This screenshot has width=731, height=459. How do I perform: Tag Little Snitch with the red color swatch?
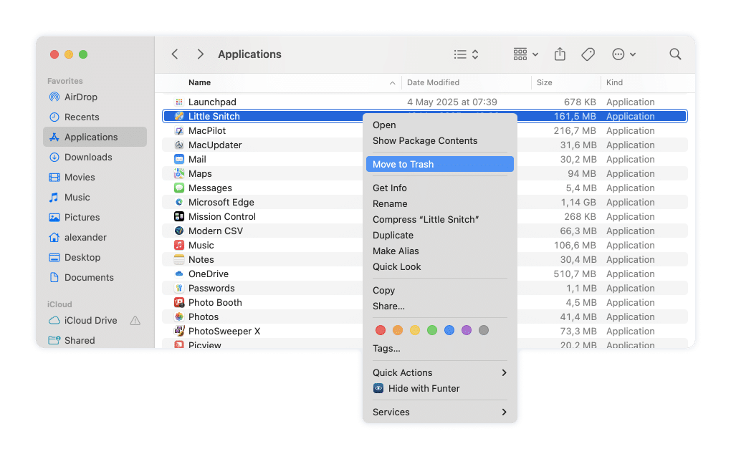pos(381,330)
